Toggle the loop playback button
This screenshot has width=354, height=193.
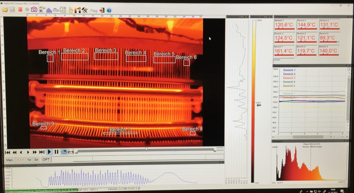64,152
